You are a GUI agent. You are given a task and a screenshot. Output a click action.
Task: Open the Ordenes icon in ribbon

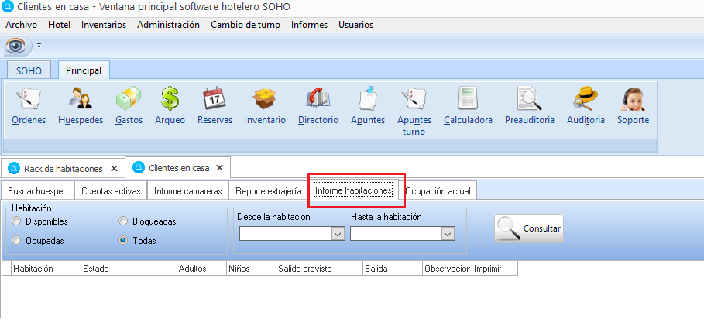(x=29, y=99)
